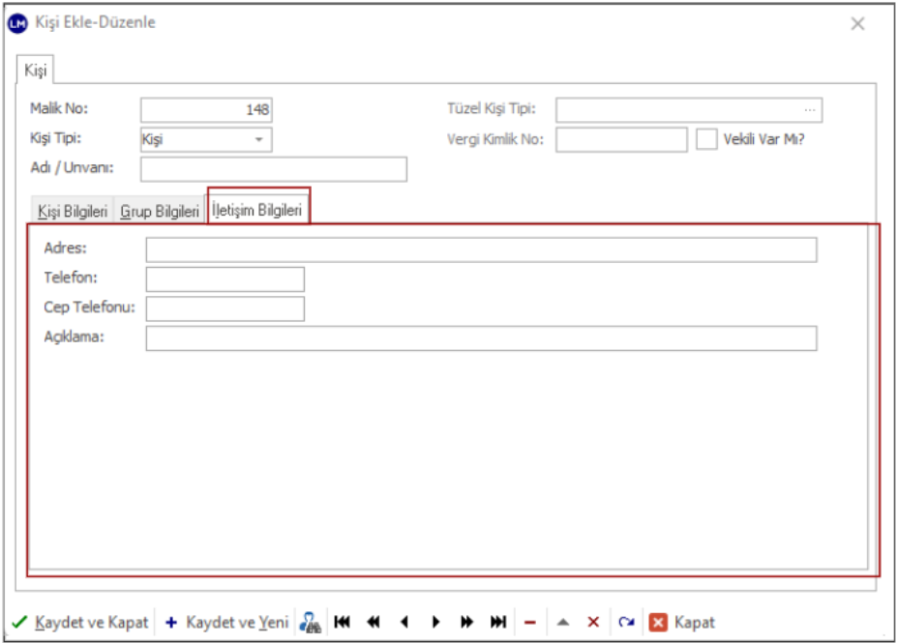Select the İletişim Bilgileri tab
The height and width of the screenshot is (643, 897).
[257, 210]
